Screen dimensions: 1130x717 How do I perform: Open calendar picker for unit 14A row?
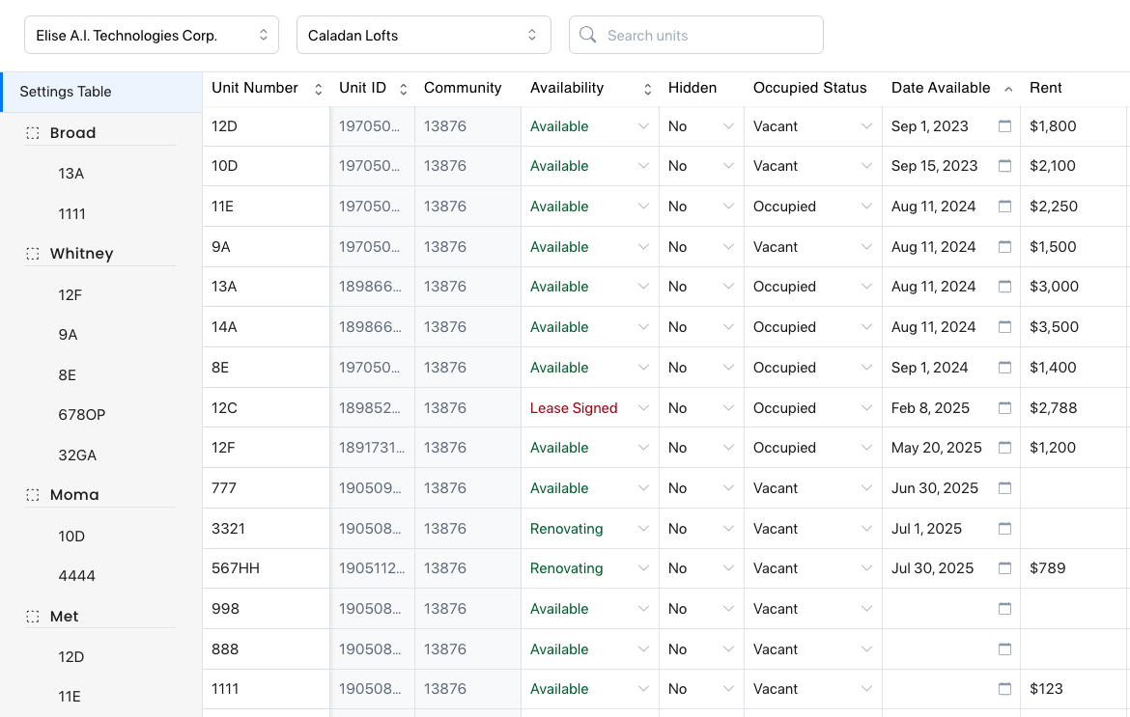point(1004,327)
